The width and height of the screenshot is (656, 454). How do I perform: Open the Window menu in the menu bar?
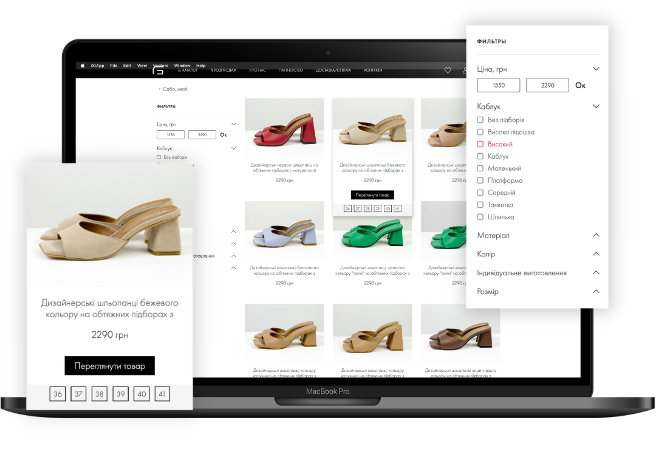pos(182,66)
